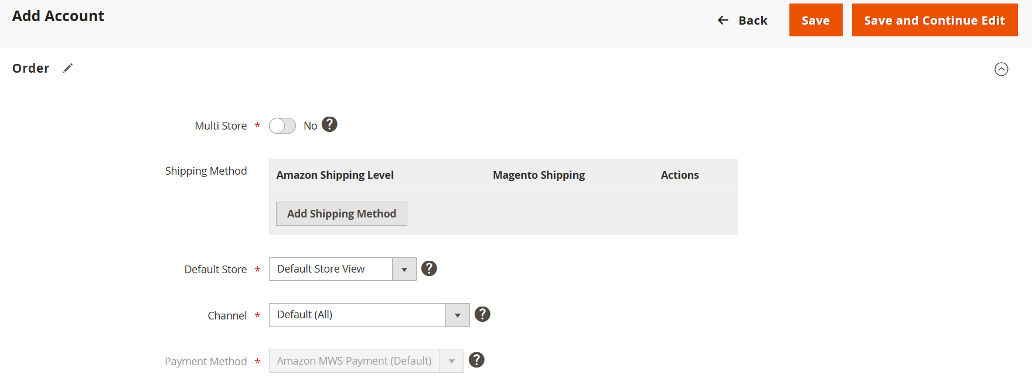Click Add Shipping Method button
This screenshot has width=1032, height=381.
341,214
